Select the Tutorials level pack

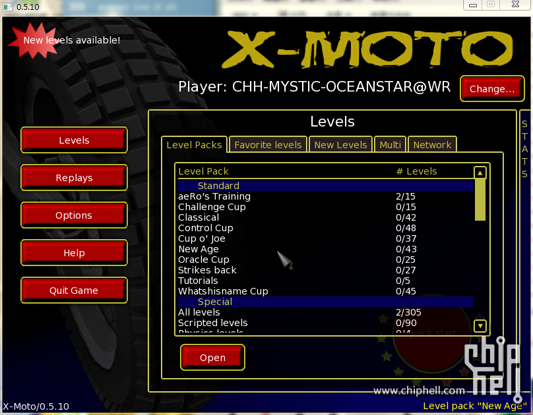[326, 280]
